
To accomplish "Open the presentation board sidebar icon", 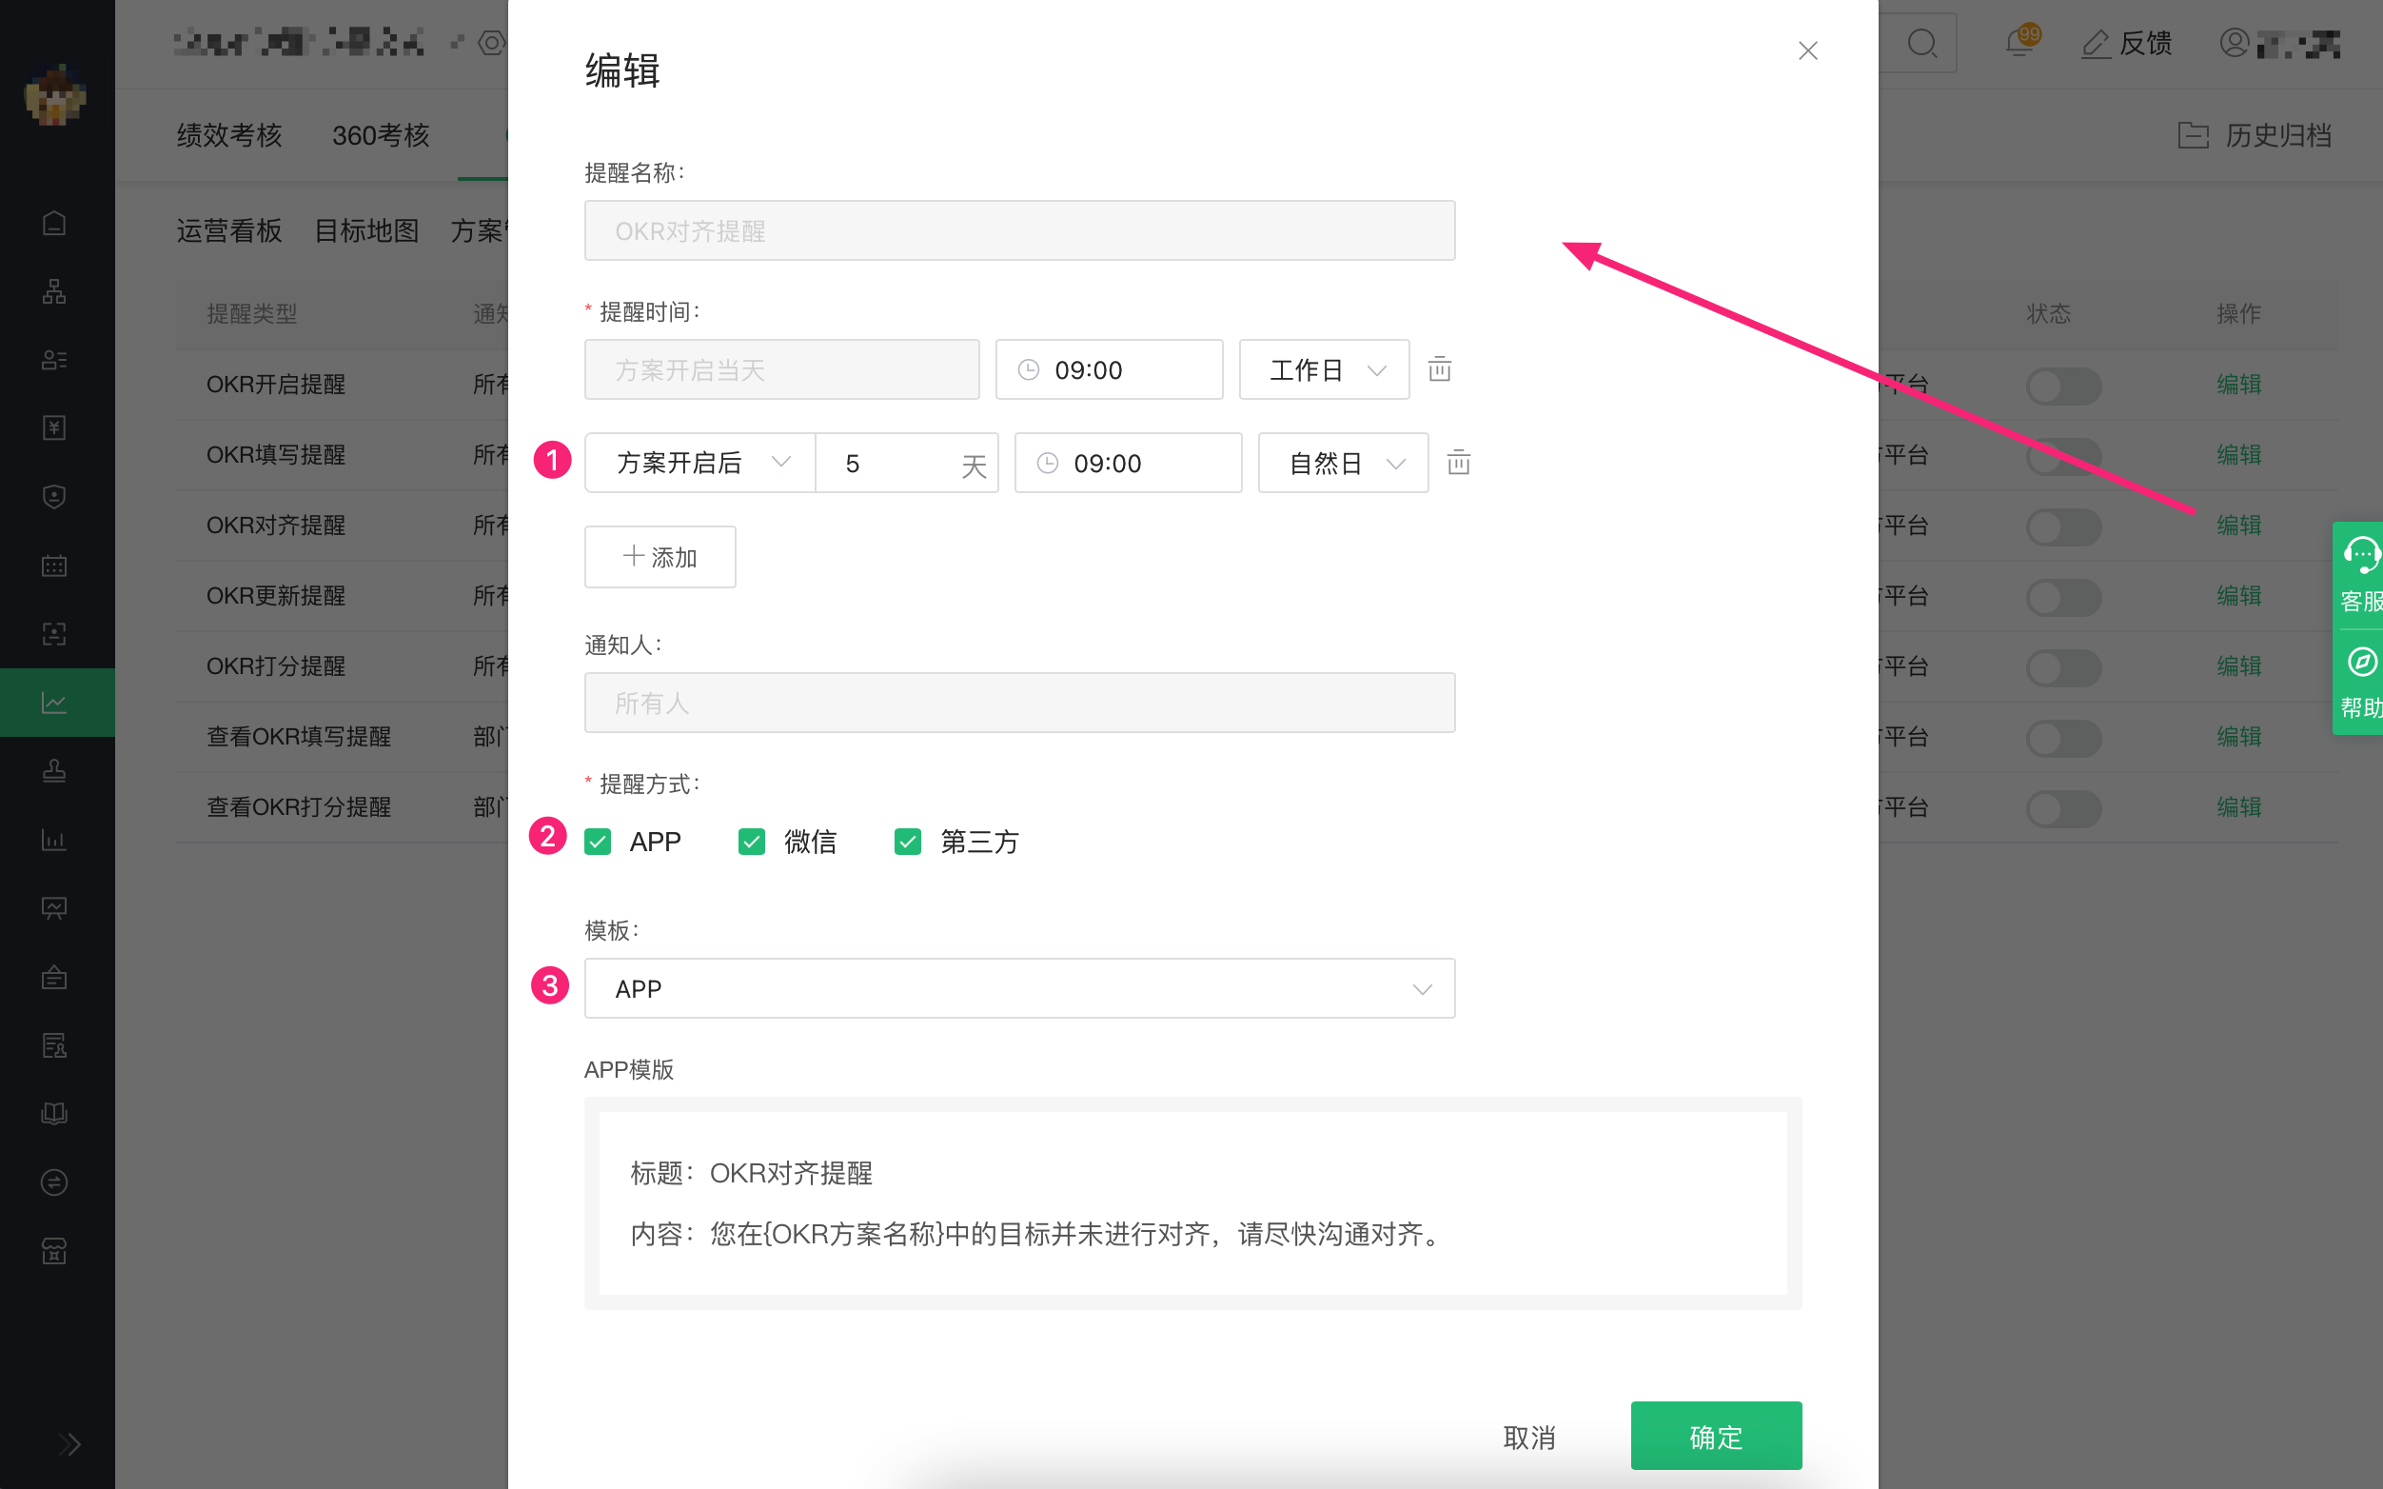I will click(x=55, y=908).
